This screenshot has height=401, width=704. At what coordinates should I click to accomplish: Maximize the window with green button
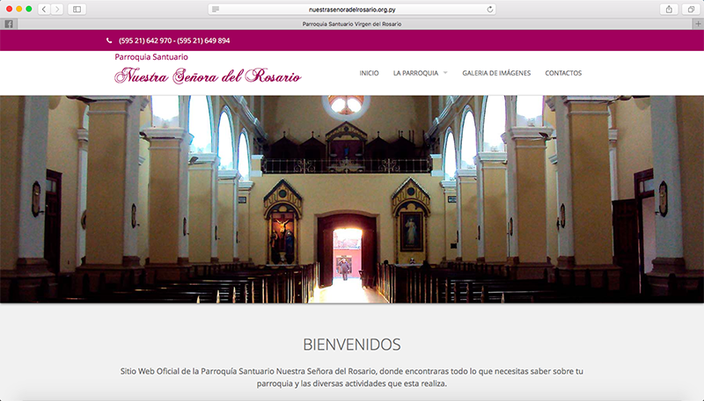tap(29, 9)
